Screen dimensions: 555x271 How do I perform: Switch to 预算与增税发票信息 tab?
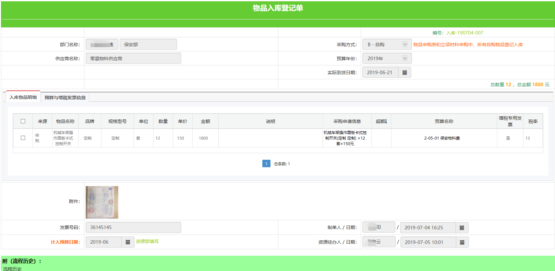click(x=65, y=98)
